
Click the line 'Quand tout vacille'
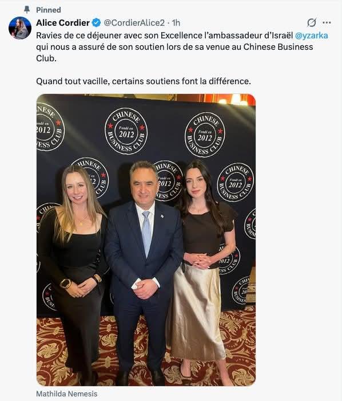tap(144, 81)
